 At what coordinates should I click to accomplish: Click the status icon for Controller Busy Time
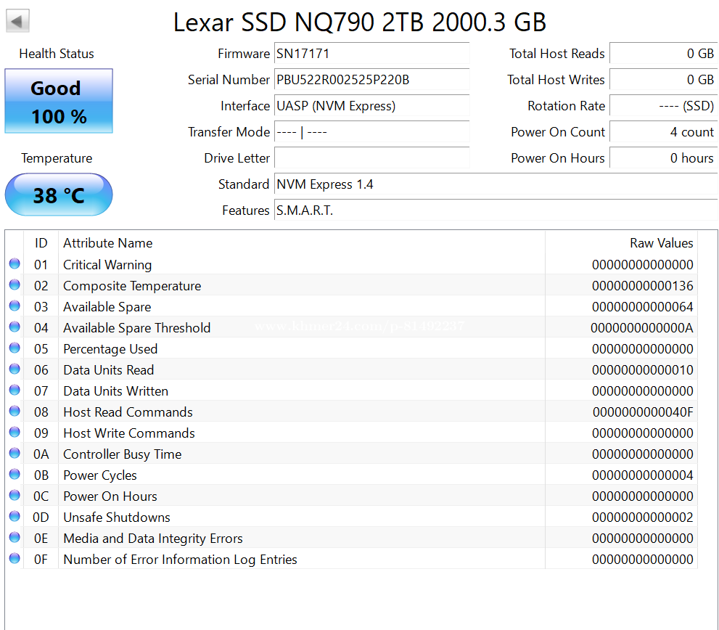click(15, 454)
